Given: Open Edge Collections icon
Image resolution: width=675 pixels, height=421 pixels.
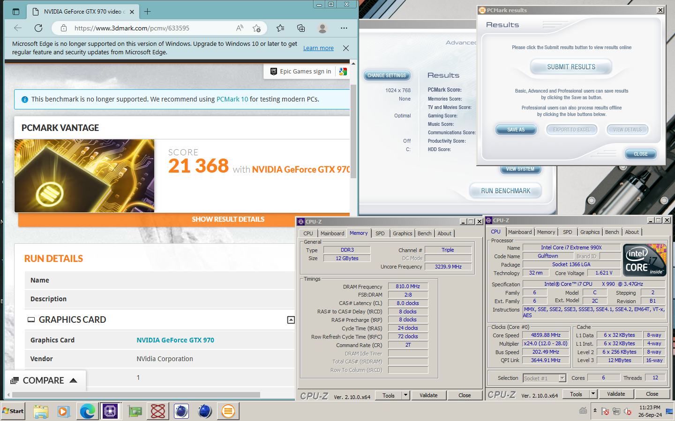Looking at the screenshot, I should pyautogui.click(x=301, y=28).
